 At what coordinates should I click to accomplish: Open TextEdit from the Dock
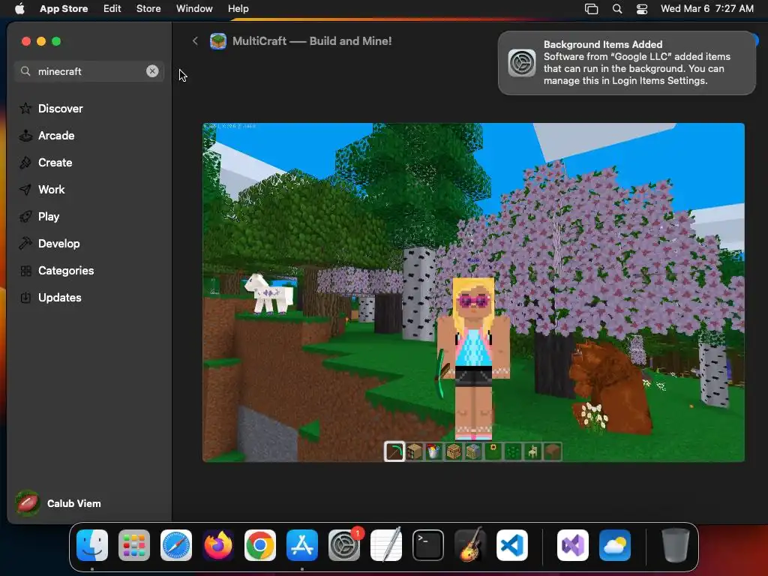point(386,544)
